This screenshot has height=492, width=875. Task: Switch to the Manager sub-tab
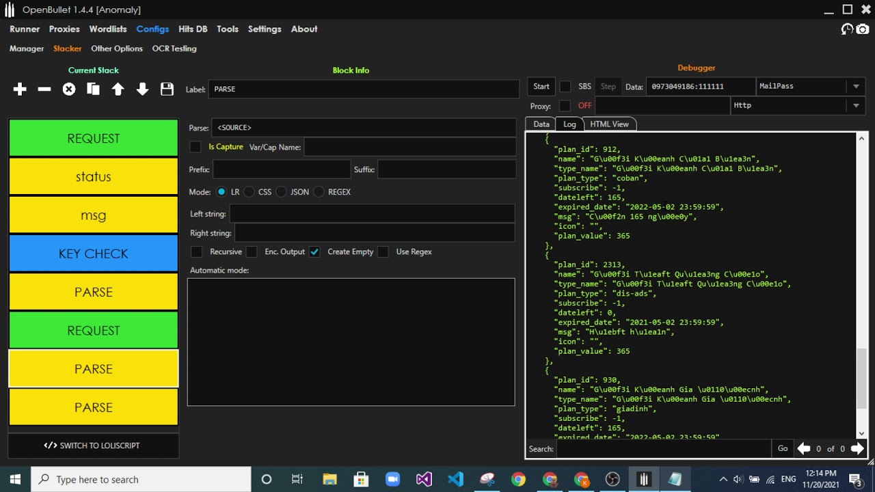(x=27, y=49)
